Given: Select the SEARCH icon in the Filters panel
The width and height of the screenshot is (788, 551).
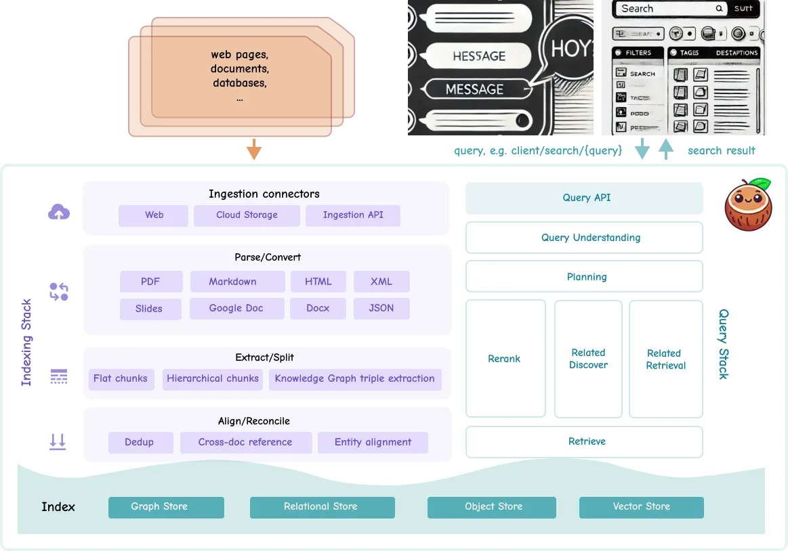Looking at the screenshot, I should (620, 74).
